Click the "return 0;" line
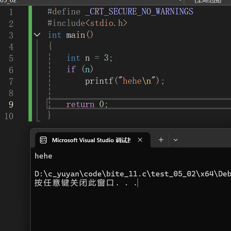Screen dimensions: 231x231 pyautogui.click(x=87, y=104)
